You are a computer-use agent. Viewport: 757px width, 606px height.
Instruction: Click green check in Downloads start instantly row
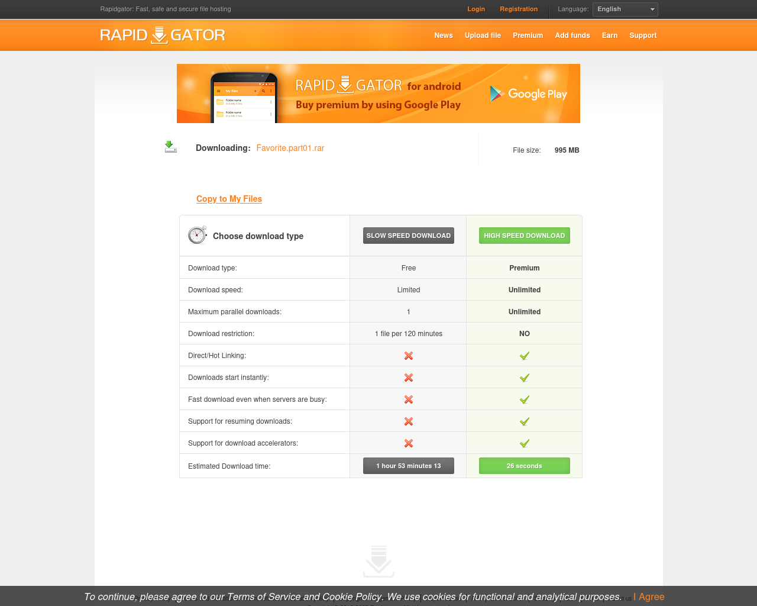[x=525, y=378]
